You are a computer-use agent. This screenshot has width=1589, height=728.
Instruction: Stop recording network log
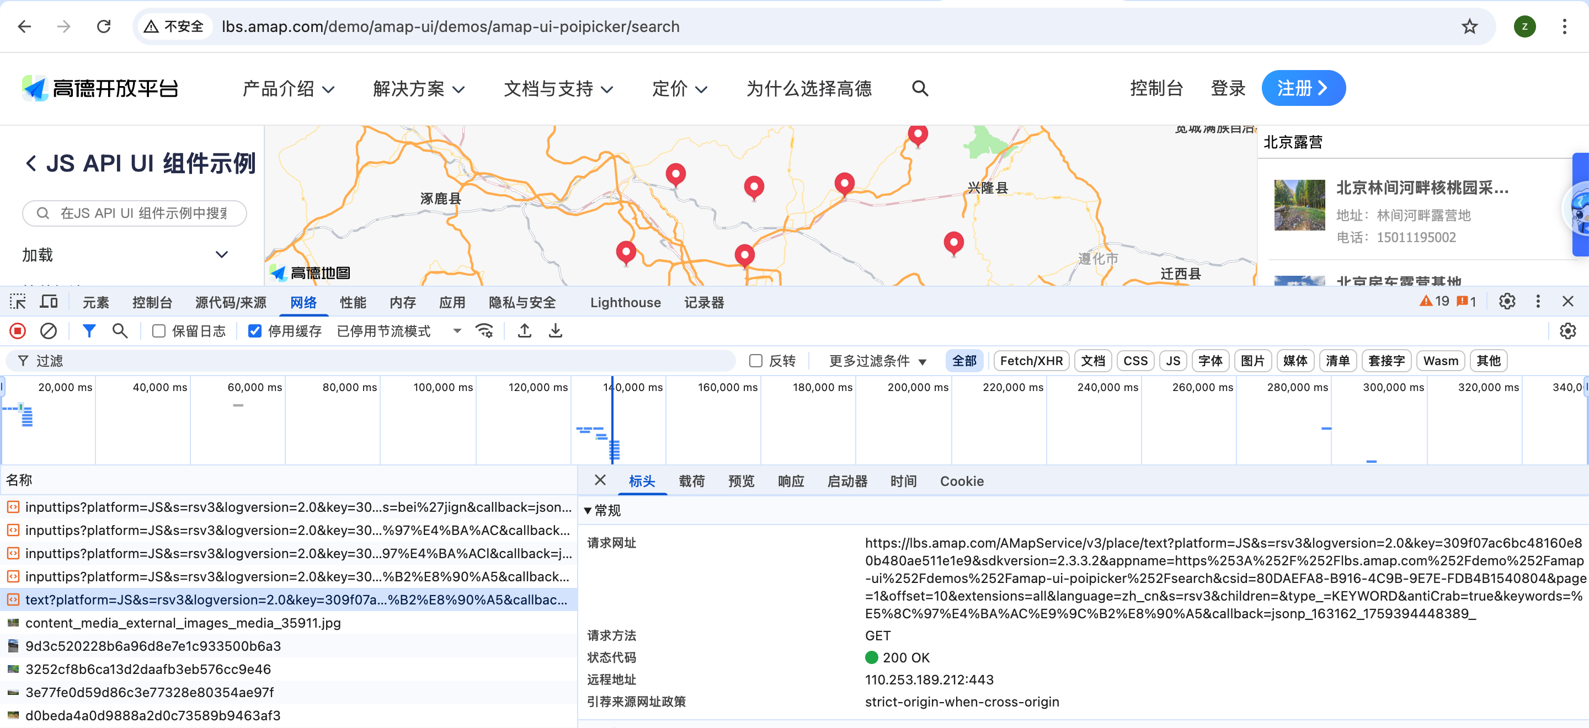18,331
